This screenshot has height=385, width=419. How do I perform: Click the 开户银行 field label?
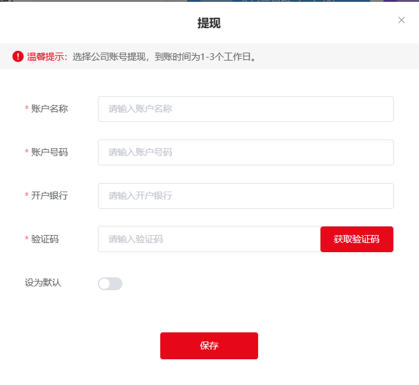tap(50, 196)
